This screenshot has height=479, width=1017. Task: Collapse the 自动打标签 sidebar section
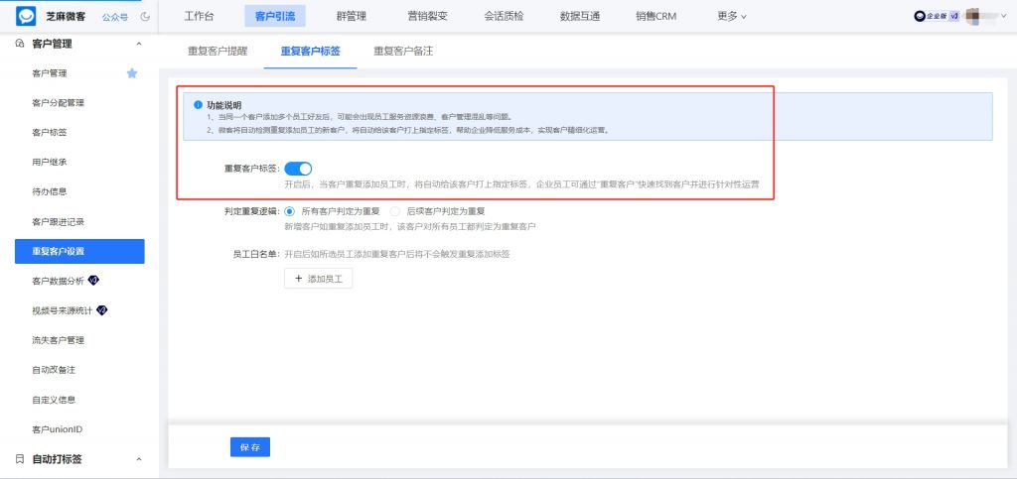[x=138, y=459]
